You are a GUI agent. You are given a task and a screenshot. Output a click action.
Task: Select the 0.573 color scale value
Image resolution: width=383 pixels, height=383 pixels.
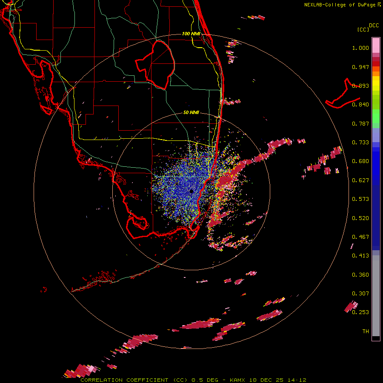(360, 199)
